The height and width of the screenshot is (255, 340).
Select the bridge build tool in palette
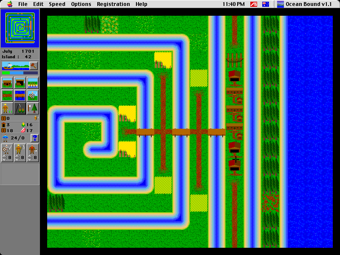click(20, 95)
